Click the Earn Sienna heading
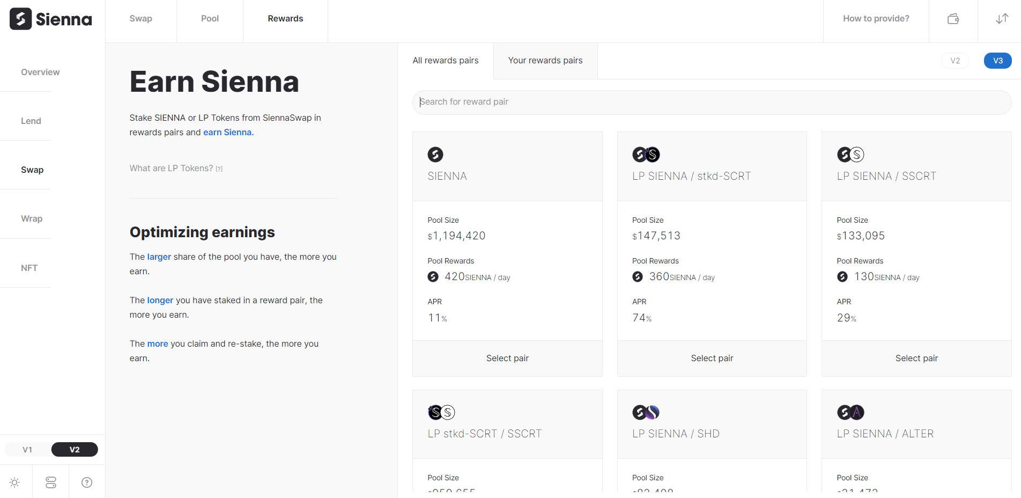Viewport: 1021px width, 498px height. (x=214, y=82)
